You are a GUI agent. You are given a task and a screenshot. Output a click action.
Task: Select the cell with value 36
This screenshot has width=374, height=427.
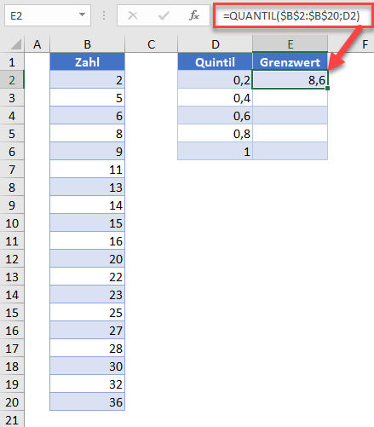point(87,402)
